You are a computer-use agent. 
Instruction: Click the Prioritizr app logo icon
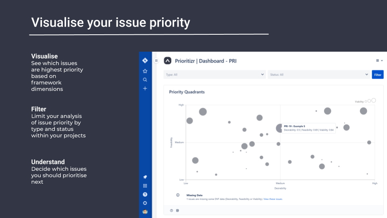pyautogui.click(x=168, y=61)
